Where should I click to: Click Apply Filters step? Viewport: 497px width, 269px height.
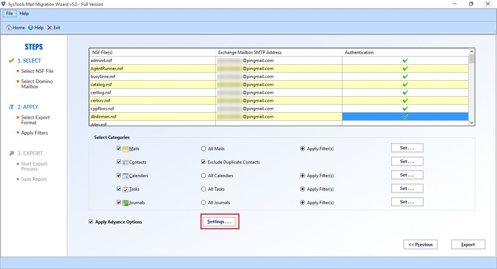coord(35,133)
